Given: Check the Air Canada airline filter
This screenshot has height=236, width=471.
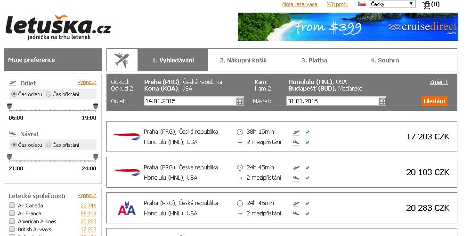Looking at the screenshot, I should (x=12, y=205).
